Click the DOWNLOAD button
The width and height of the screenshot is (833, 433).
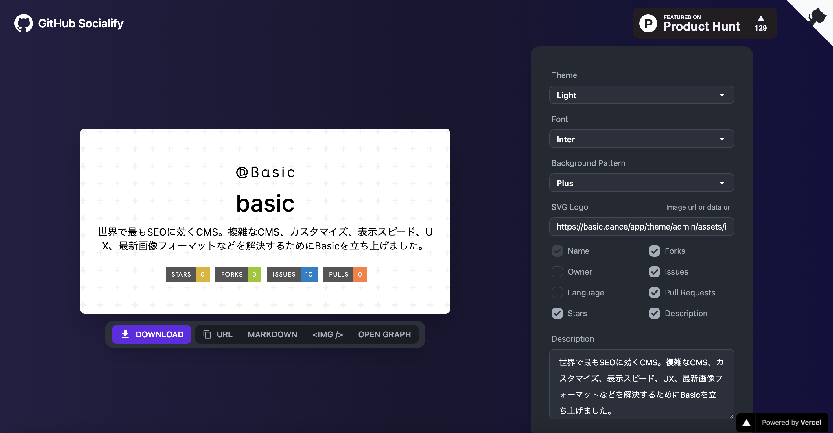[151, 334]
